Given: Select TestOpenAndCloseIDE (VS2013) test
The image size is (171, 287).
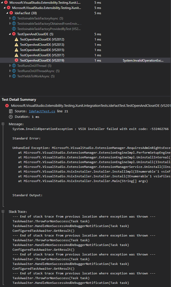Looking at the screenshot, I should 85,45.
